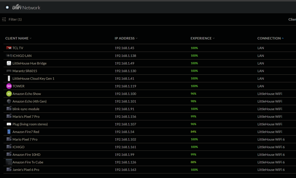This screenshot has width=296, height=178.
Task: Select Mario's Pixel 7 Pro name
Action: click(26, 117)
